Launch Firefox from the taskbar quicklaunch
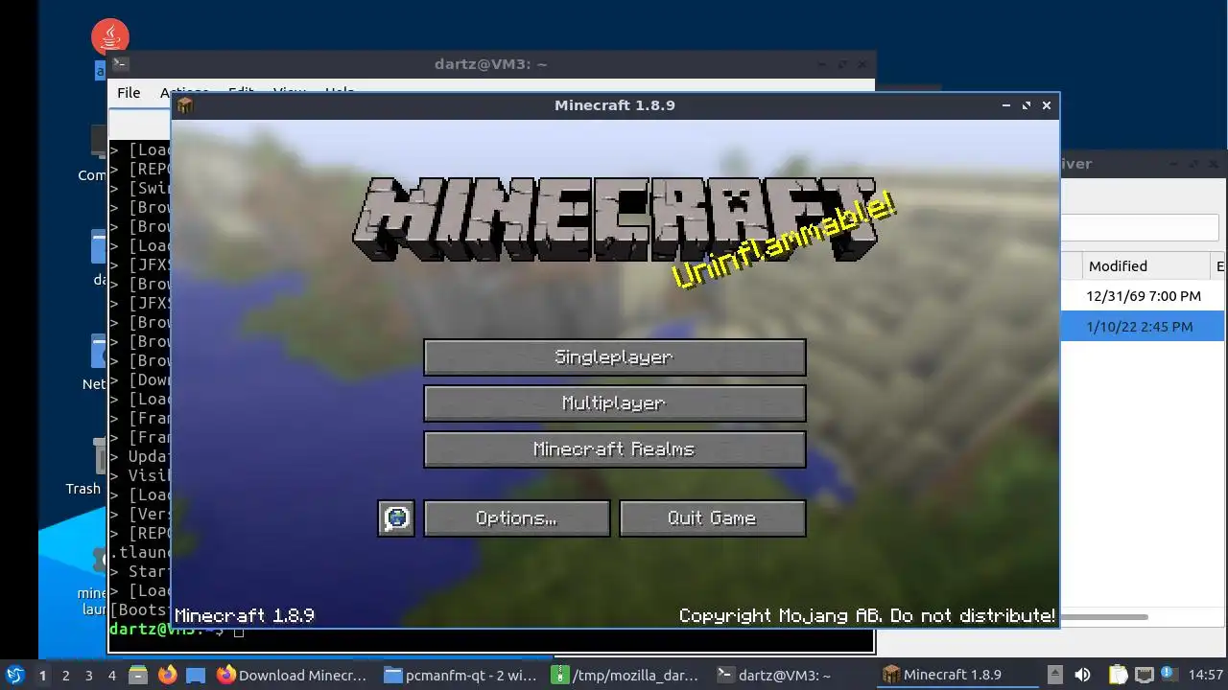This screenshot has height=690, width=1228. [x=167, y=675]
